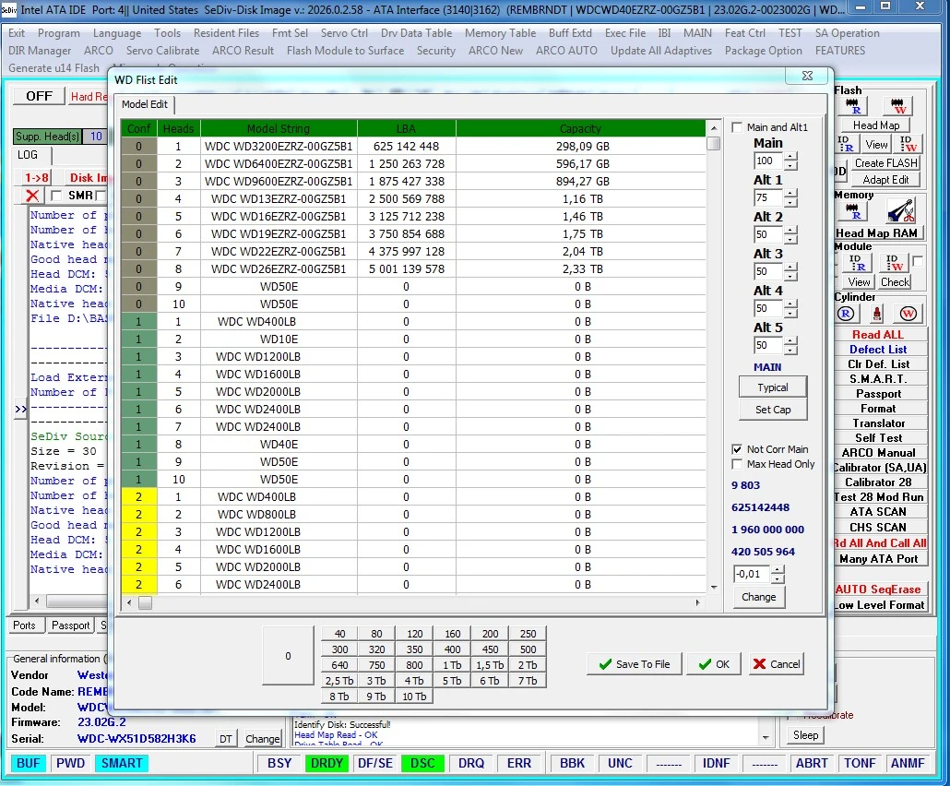Click the Memory read (R) icon
950x786 pixels.
pos(853,211)
